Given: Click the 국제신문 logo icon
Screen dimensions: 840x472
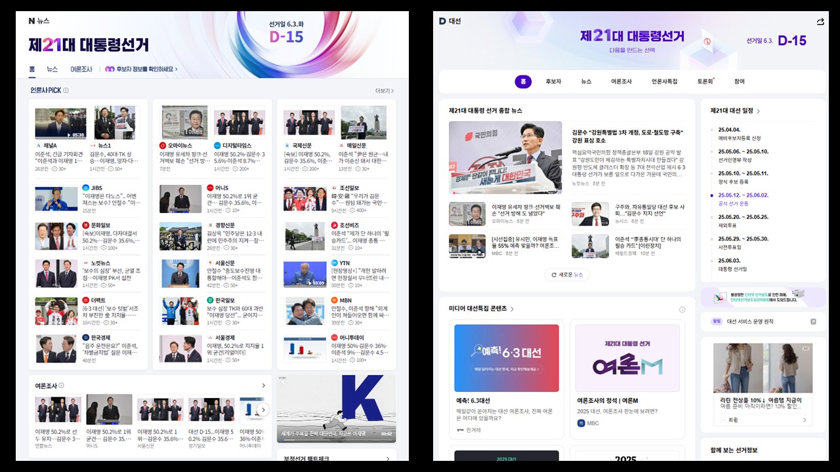Looking at the screenshot, I should coord(287,146).
